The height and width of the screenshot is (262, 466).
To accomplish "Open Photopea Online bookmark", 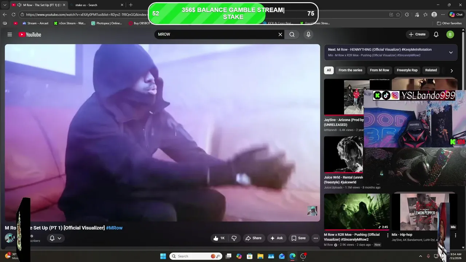I will pyautogui.click(x=107, y=23).
